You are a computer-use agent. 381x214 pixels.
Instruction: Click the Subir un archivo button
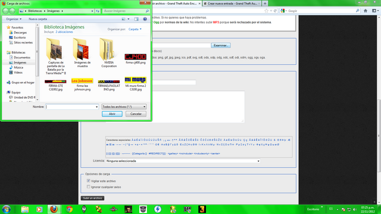92,198
